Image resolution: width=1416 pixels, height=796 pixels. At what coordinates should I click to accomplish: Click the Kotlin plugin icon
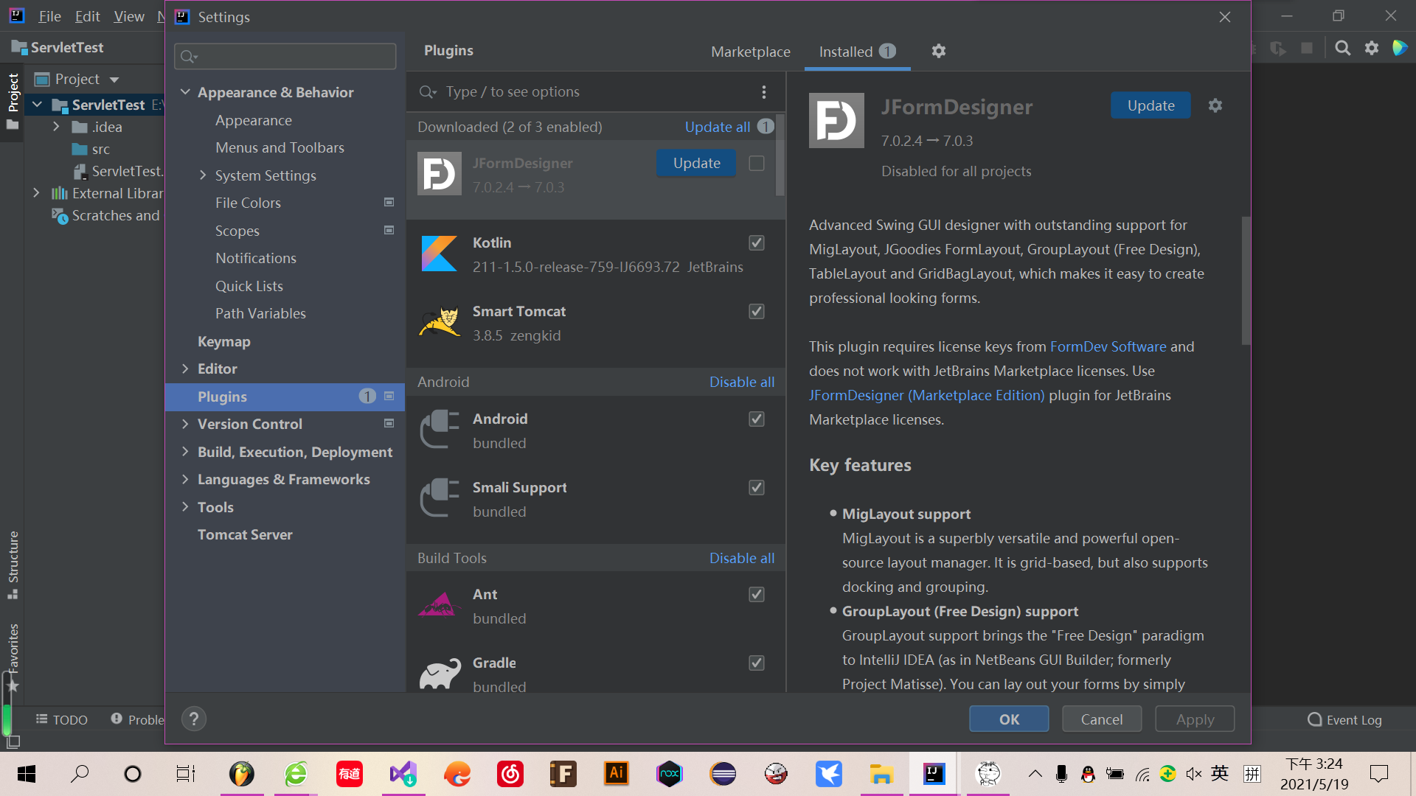pos(440,254)
